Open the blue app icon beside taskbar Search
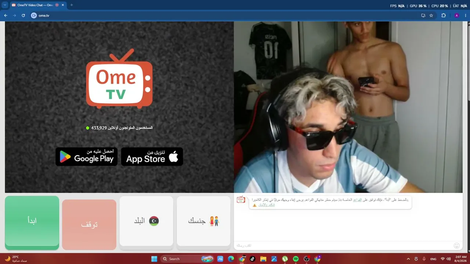This screenshot has width=470, height=264. click(x=220, y=259)
